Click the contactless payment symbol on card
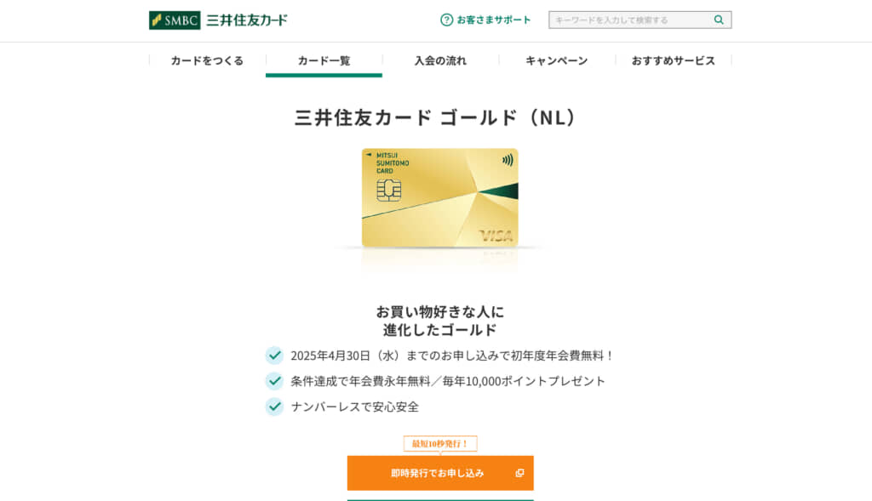The image size is (872, 501). [508, 161]
